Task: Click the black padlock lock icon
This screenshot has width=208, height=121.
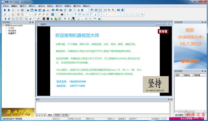Action: (x=62, y=14)
